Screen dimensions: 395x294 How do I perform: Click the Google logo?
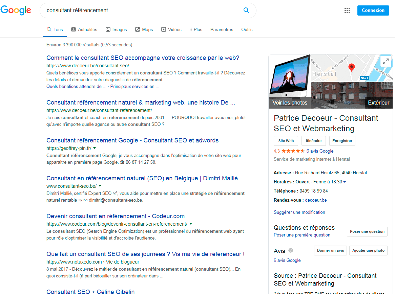click(16, 10)
